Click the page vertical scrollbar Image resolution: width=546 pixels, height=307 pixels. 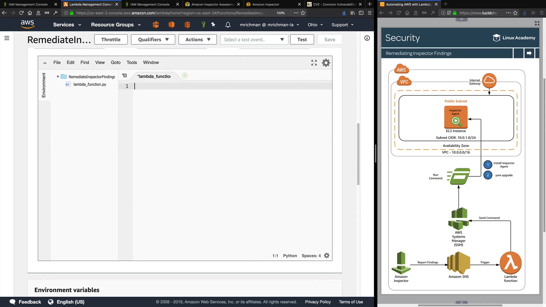[358, 154]
